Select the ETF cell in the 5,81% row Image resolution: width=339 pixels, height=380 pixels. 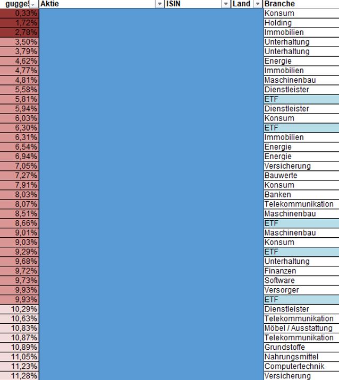coord(301,99)
